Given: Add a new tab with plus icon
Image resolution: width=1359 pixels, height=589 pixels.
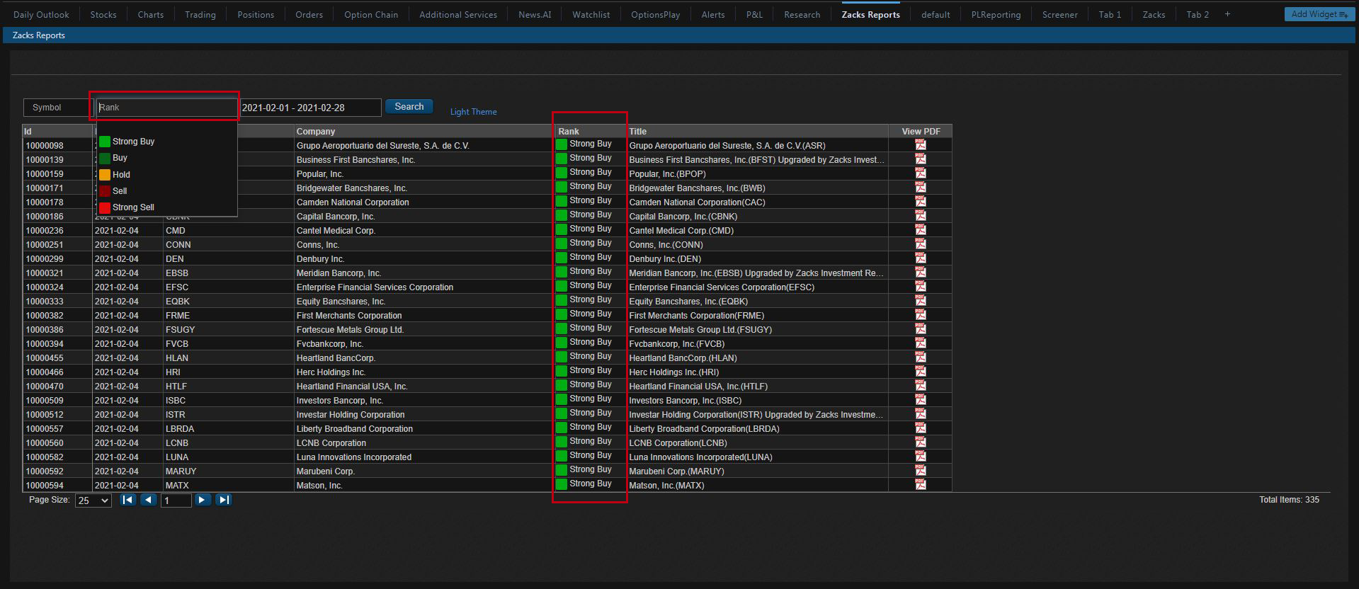Looking at the screenshot, I should (1227, 14).
